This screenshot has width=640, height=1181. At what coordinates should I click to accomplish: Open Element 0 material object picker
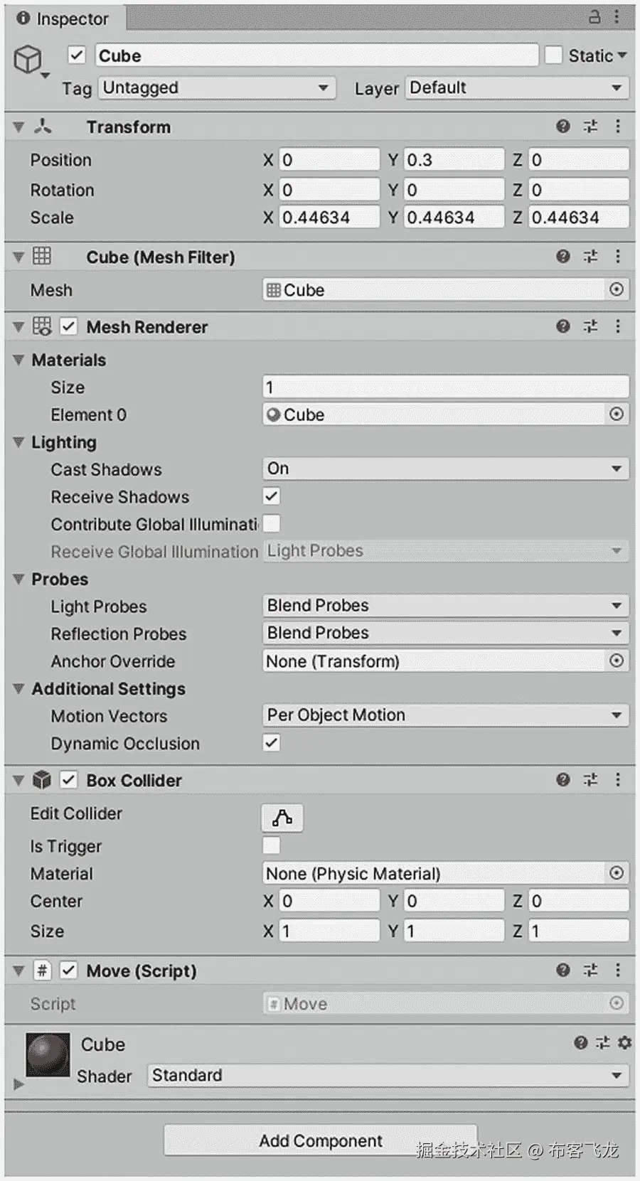coord(617,414)
